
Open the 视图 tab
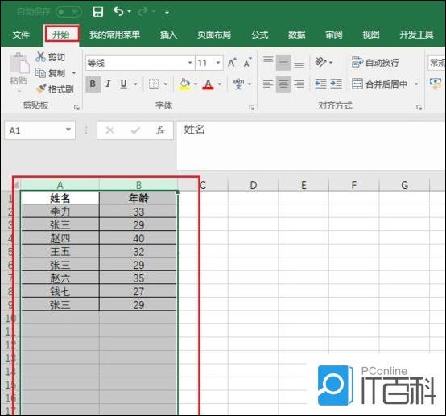[371, 35]
